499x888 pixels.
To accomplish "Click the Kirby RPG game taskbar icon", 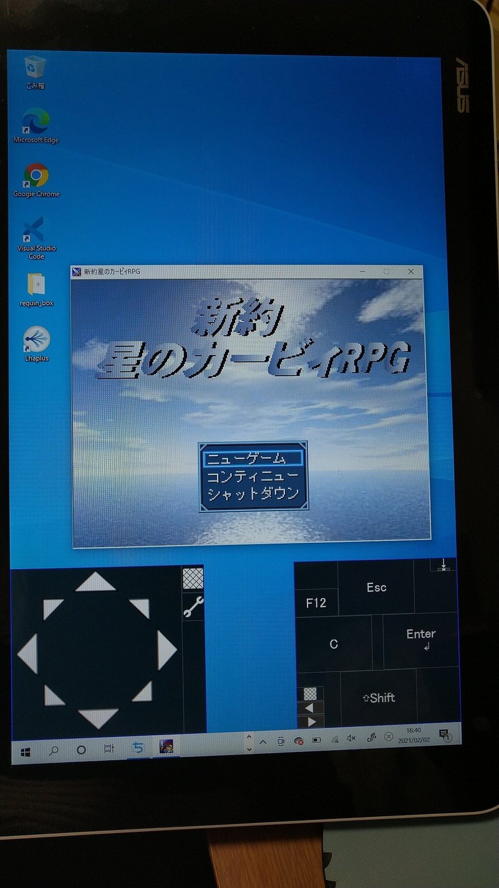I will coord(166,745).
